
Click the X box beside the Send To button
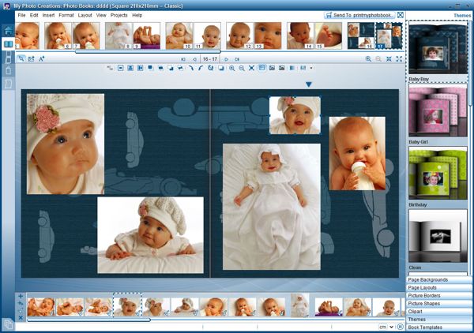pos(400,15)
